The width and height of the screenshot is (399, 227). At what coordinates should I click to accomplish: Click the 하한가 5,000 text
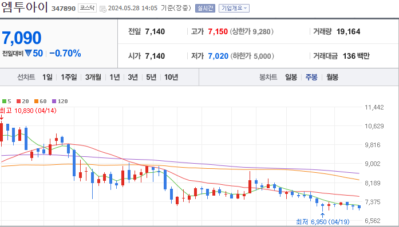click(252, 56)
